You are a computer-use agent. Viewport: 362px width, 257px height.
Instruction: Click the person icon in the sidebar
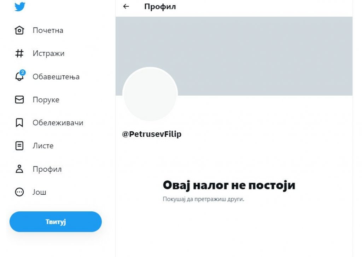point(19,169)
